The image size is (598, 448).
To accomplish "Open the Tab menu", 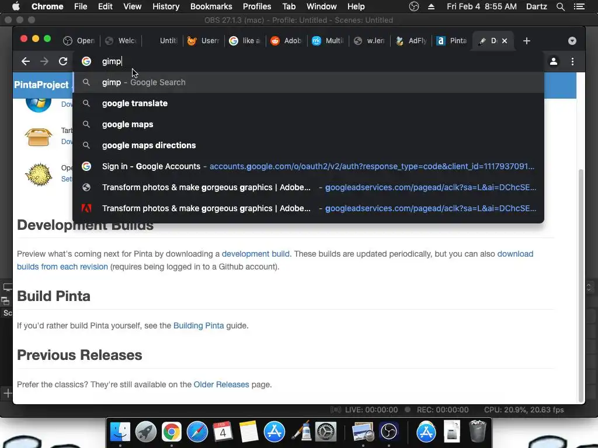I will point(288,6).
